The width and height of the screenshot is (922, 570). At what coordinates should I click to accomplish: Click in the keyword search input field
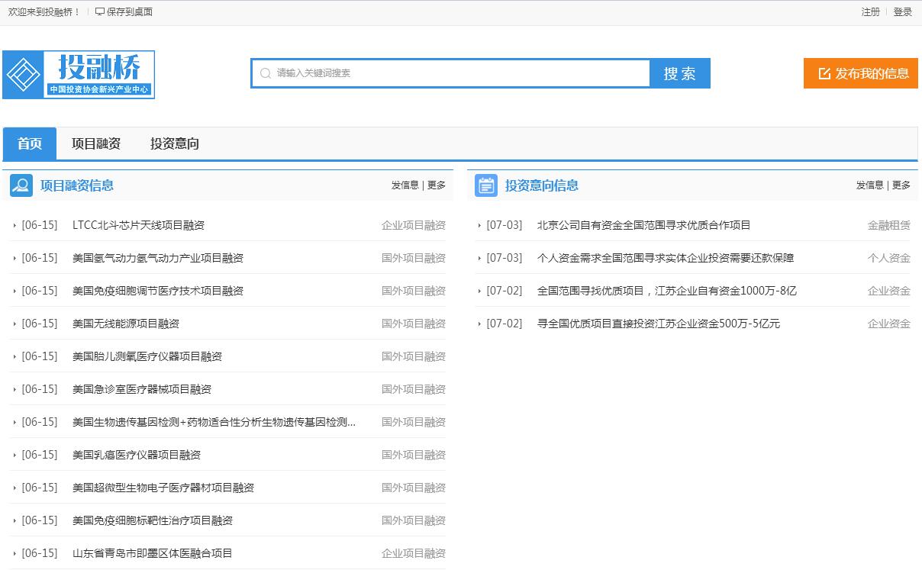[458, 73]
